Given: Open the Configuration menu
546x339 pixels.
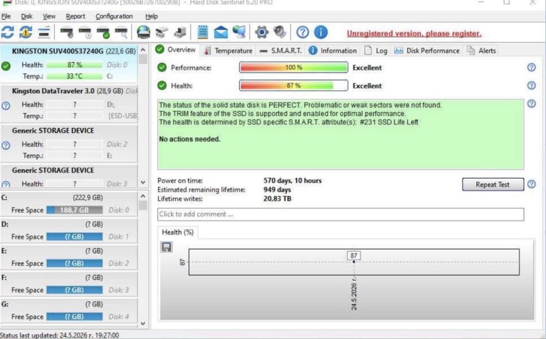Looking at the screenshot, I should (x=114, y=16).
